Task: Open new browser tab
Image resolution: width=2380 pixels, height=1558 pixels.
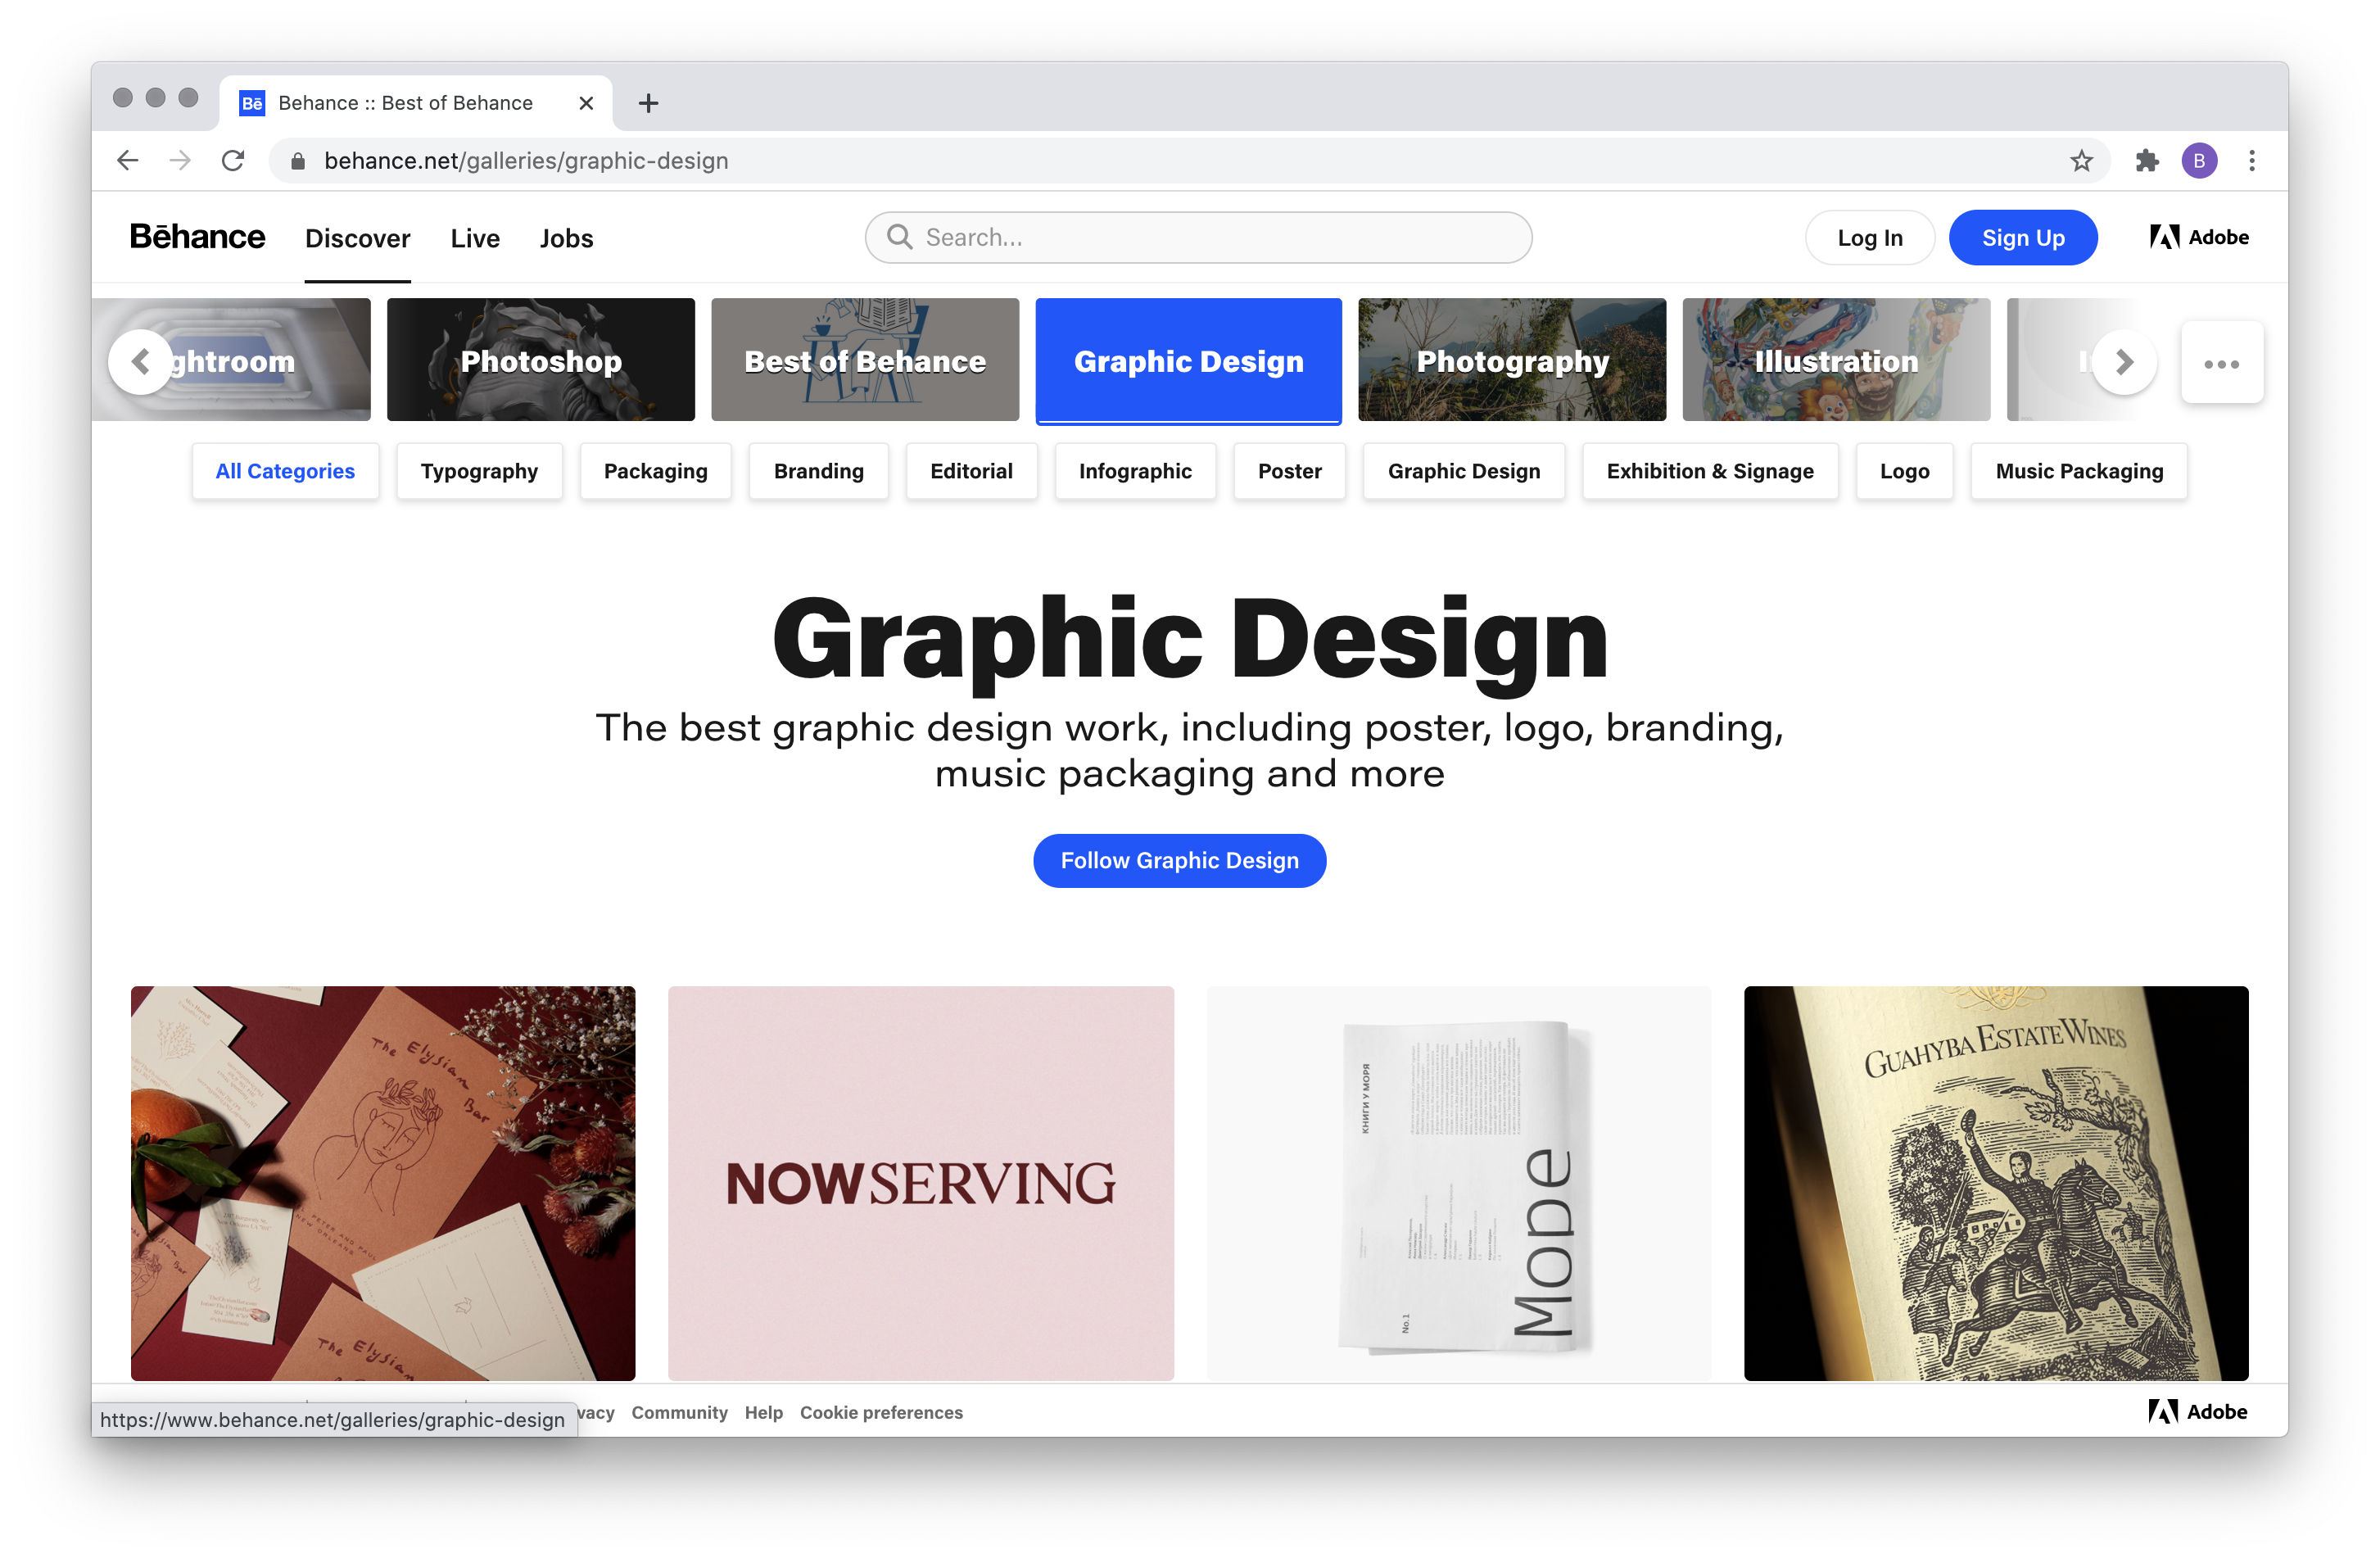Action: [x=648, y=103]
